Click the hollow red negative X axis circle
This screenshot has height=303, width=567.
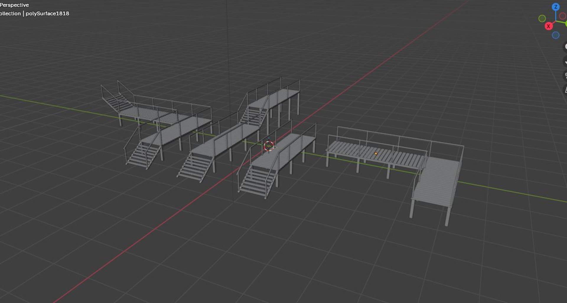coord(563,16)
